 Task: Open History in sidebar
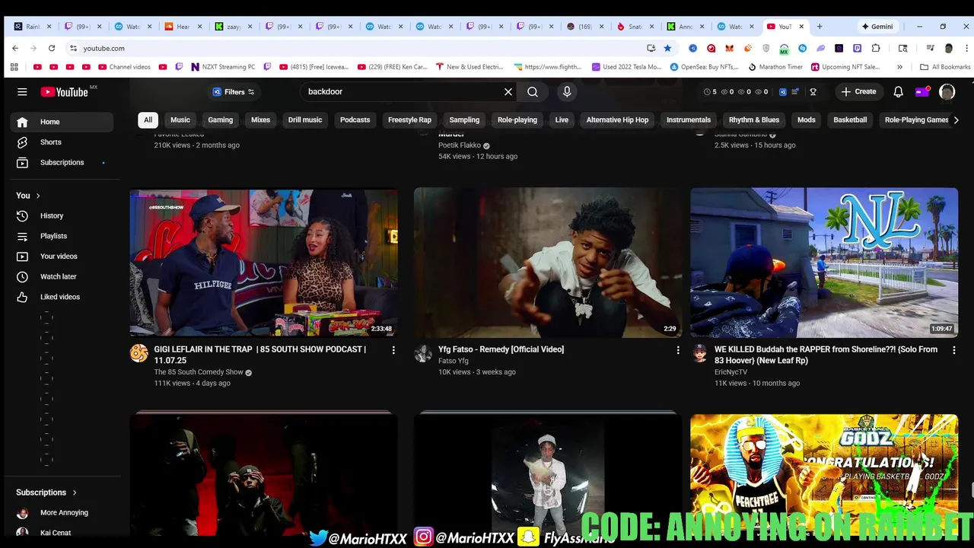click(x=62, y=216)
